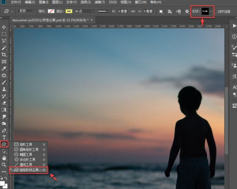
Task: Open the stroke width 20 点 dropdown
Action: (93, 11)
